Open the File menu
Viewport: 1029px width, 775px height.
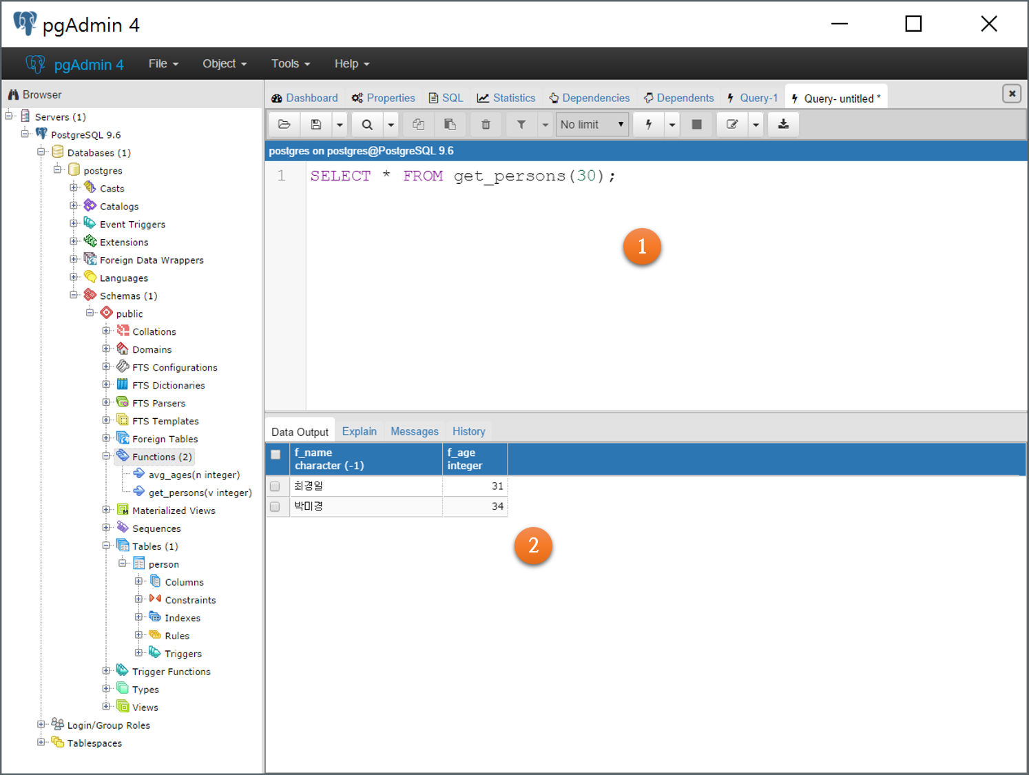pyautogui.click(x=164, y=63)
